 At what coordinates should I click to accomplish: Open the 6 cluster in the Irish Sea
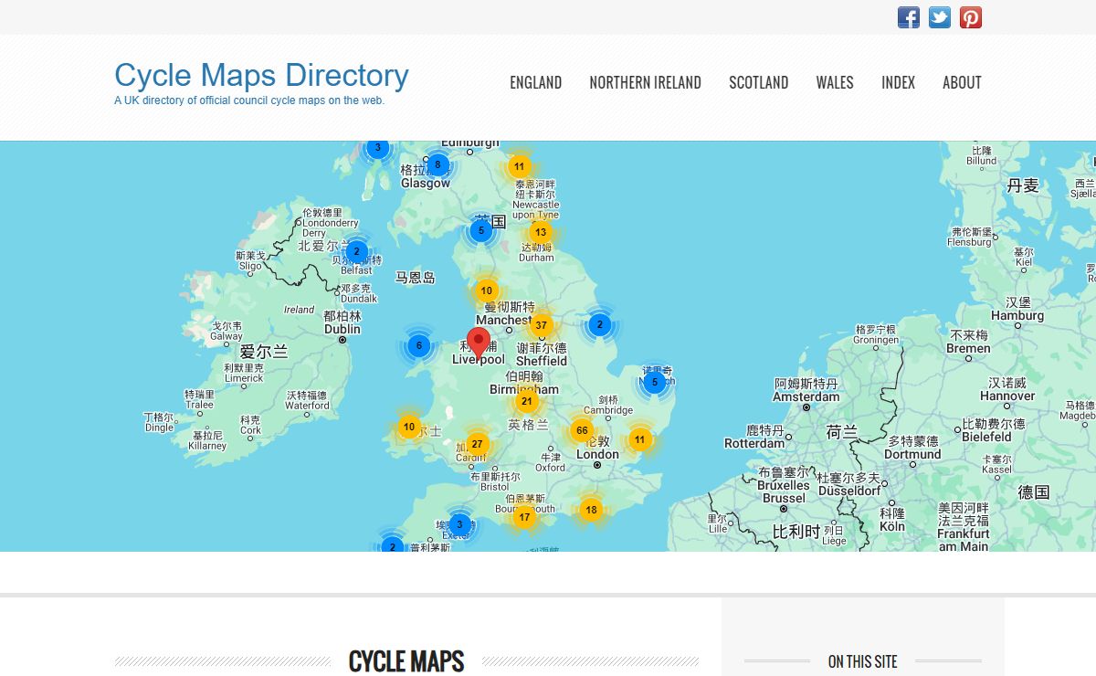coord(419,345)
